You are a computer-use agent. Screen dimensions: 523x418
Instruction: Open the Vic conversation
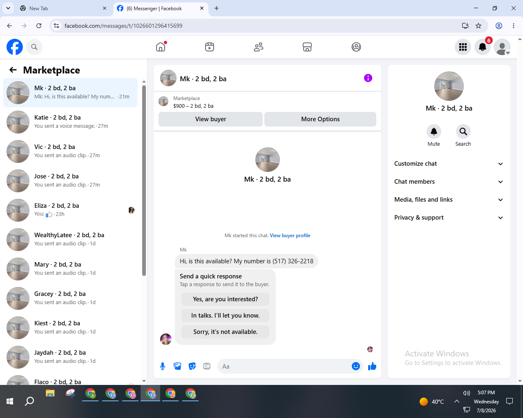[71, 151]
